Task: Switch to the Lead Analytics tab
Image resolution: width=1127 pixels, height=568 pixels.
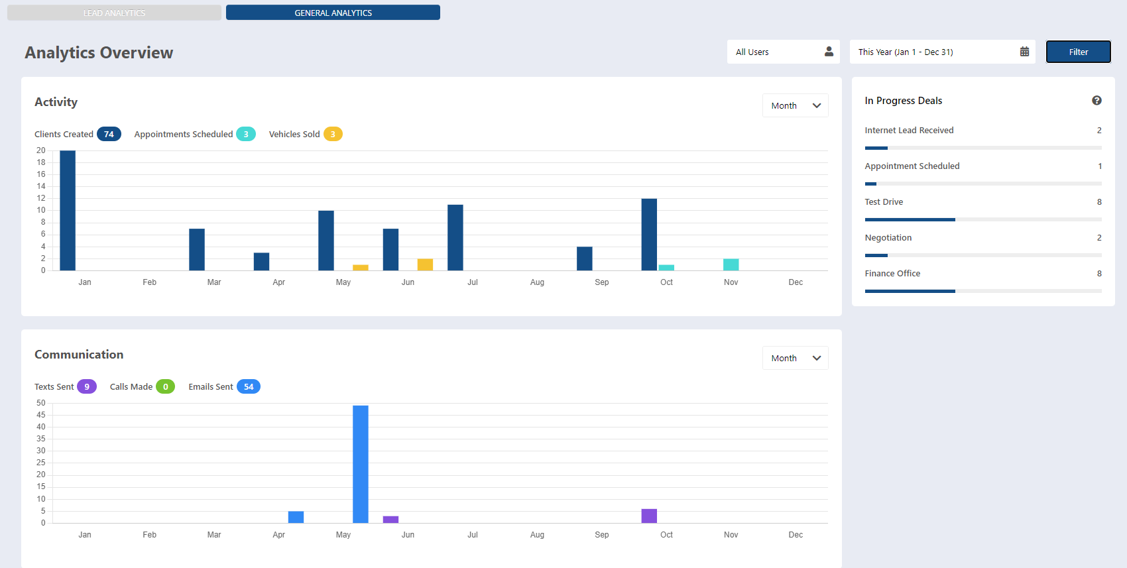Action: pos(114,13)
